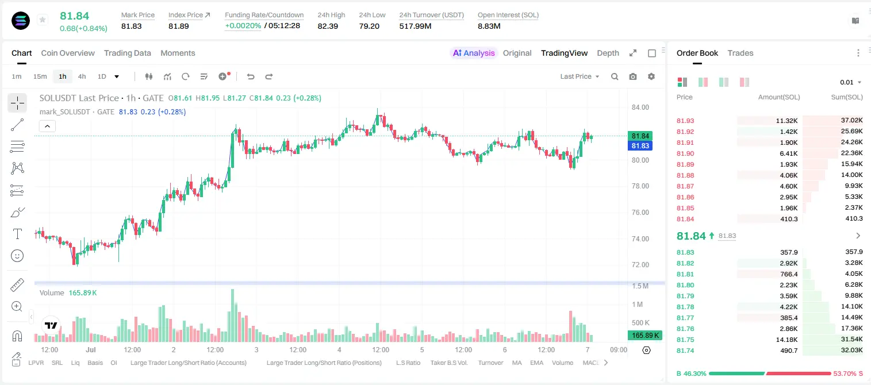Add SOL to favorites with star icon
The image size is (871, 385).
43,20
